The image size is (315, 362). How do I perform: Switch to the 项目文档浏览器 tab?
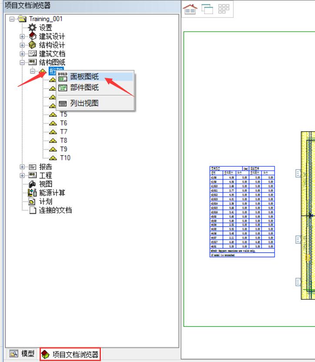click(70, 354)
